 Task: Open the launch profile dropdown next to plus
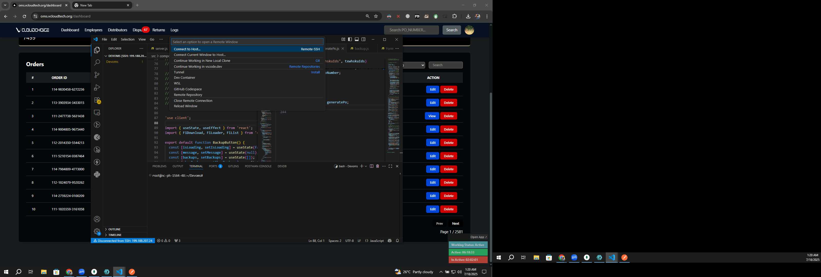pos(366,166)
